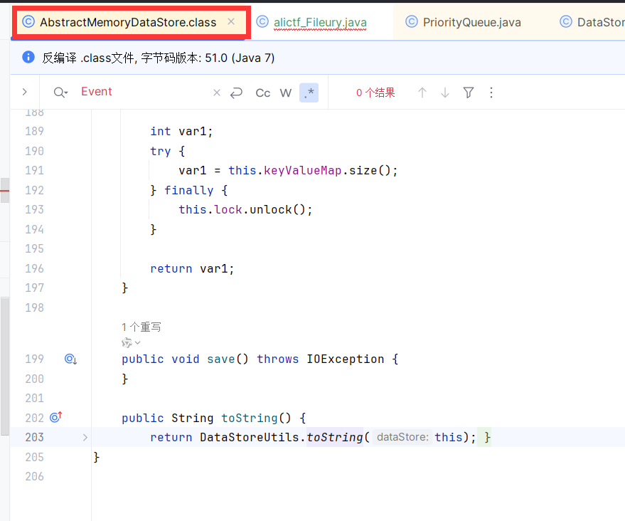Open the search bar more options menu

491,93
